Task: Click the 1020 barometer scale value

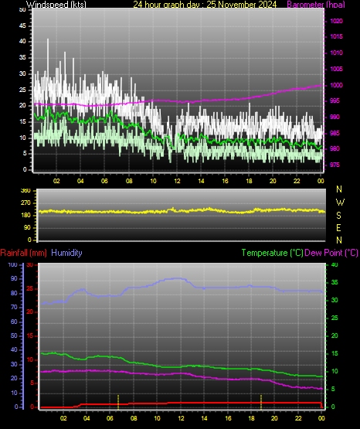Action: point(336,21)
